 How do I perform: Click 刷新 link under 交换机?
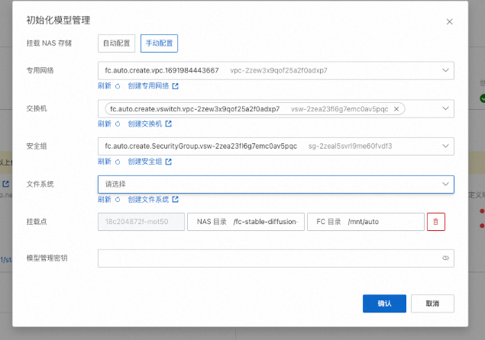tap(104, 123)
